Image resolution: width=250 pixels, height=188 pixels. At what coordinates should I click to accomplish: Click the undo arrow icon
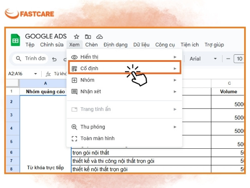[x=54, y=59]
